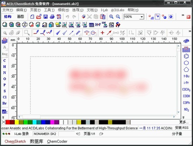Switch to Structure mode (结构)
This screenshot has height=146, width=193.
click(8, 16)
